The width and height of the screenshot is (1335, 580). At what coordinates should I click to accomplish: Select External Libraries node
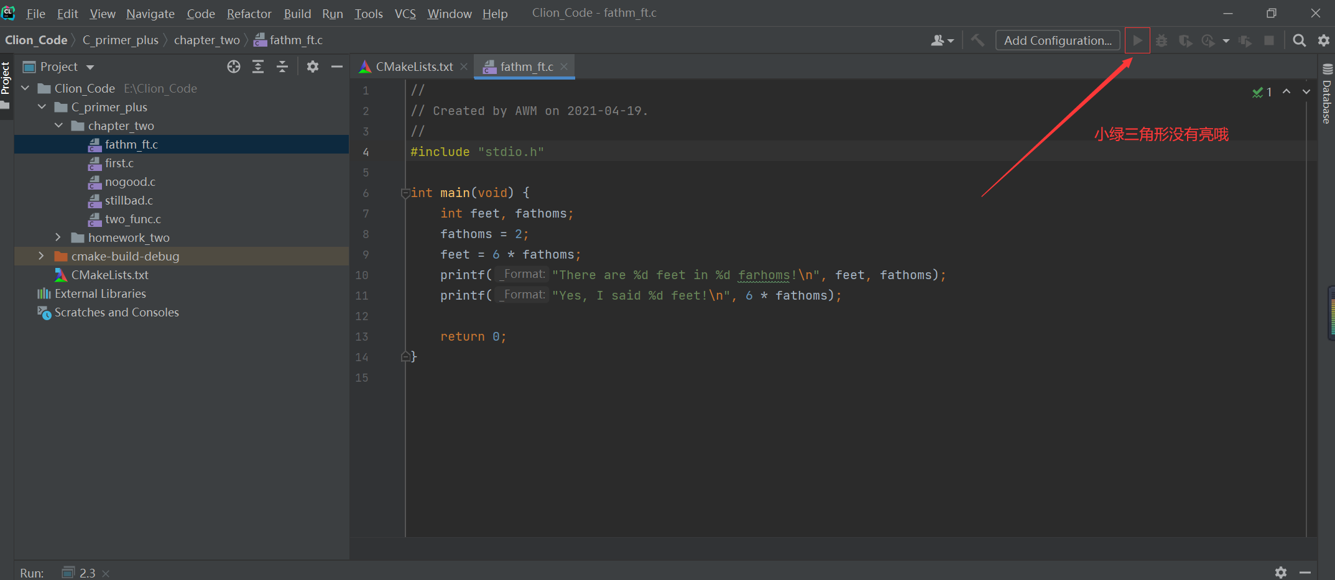click(x=100, y=293)
